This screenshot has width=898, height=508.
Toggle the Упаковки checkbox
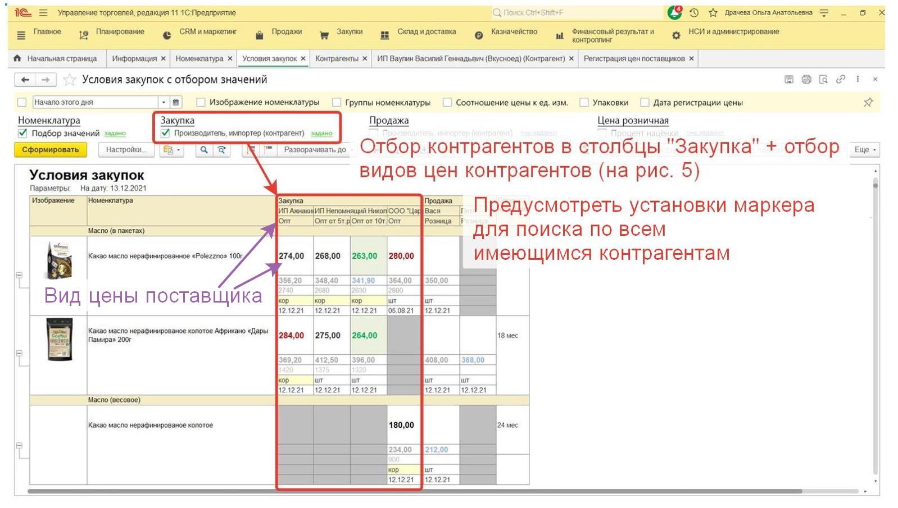point(584,102)
